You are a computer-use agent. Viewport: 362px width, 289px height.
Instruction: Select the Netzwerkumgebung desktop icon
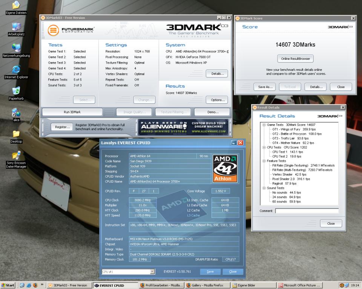click(x=16, y=50)
